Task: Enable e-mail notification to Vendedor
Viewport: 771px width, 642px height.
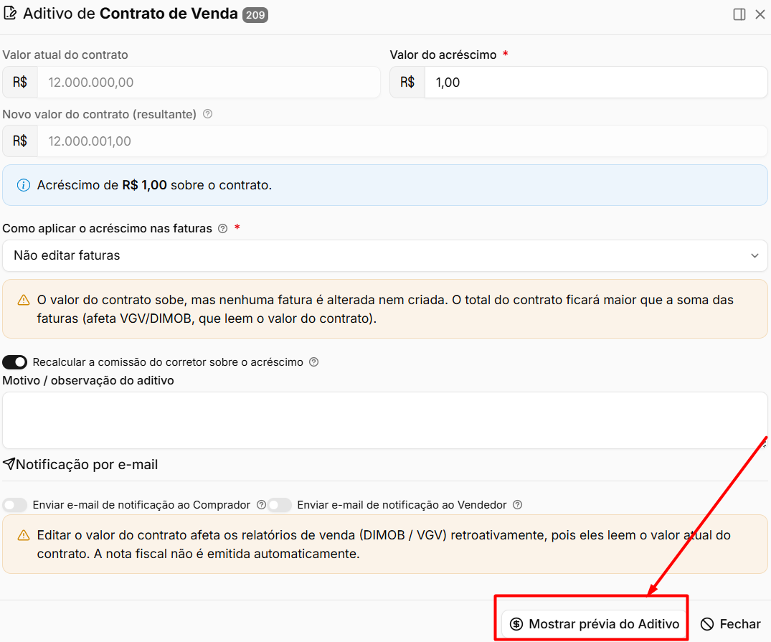Action: coord(280,505)
